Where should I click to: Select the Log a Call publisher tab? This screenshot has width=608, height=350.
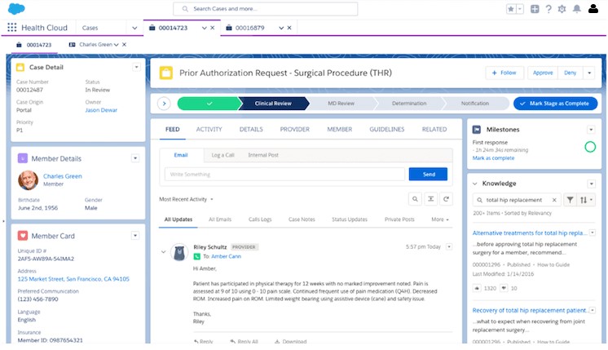222,155
